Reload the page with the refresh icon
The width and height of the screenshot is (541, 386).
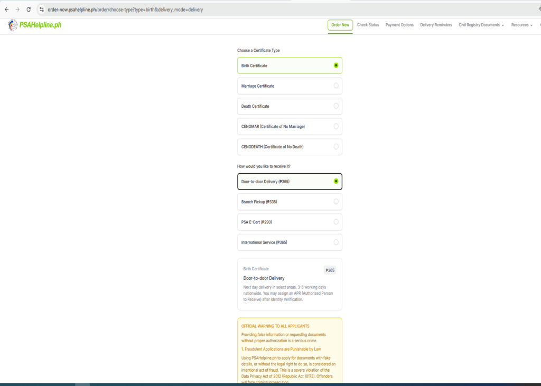[x=29, y=10]
